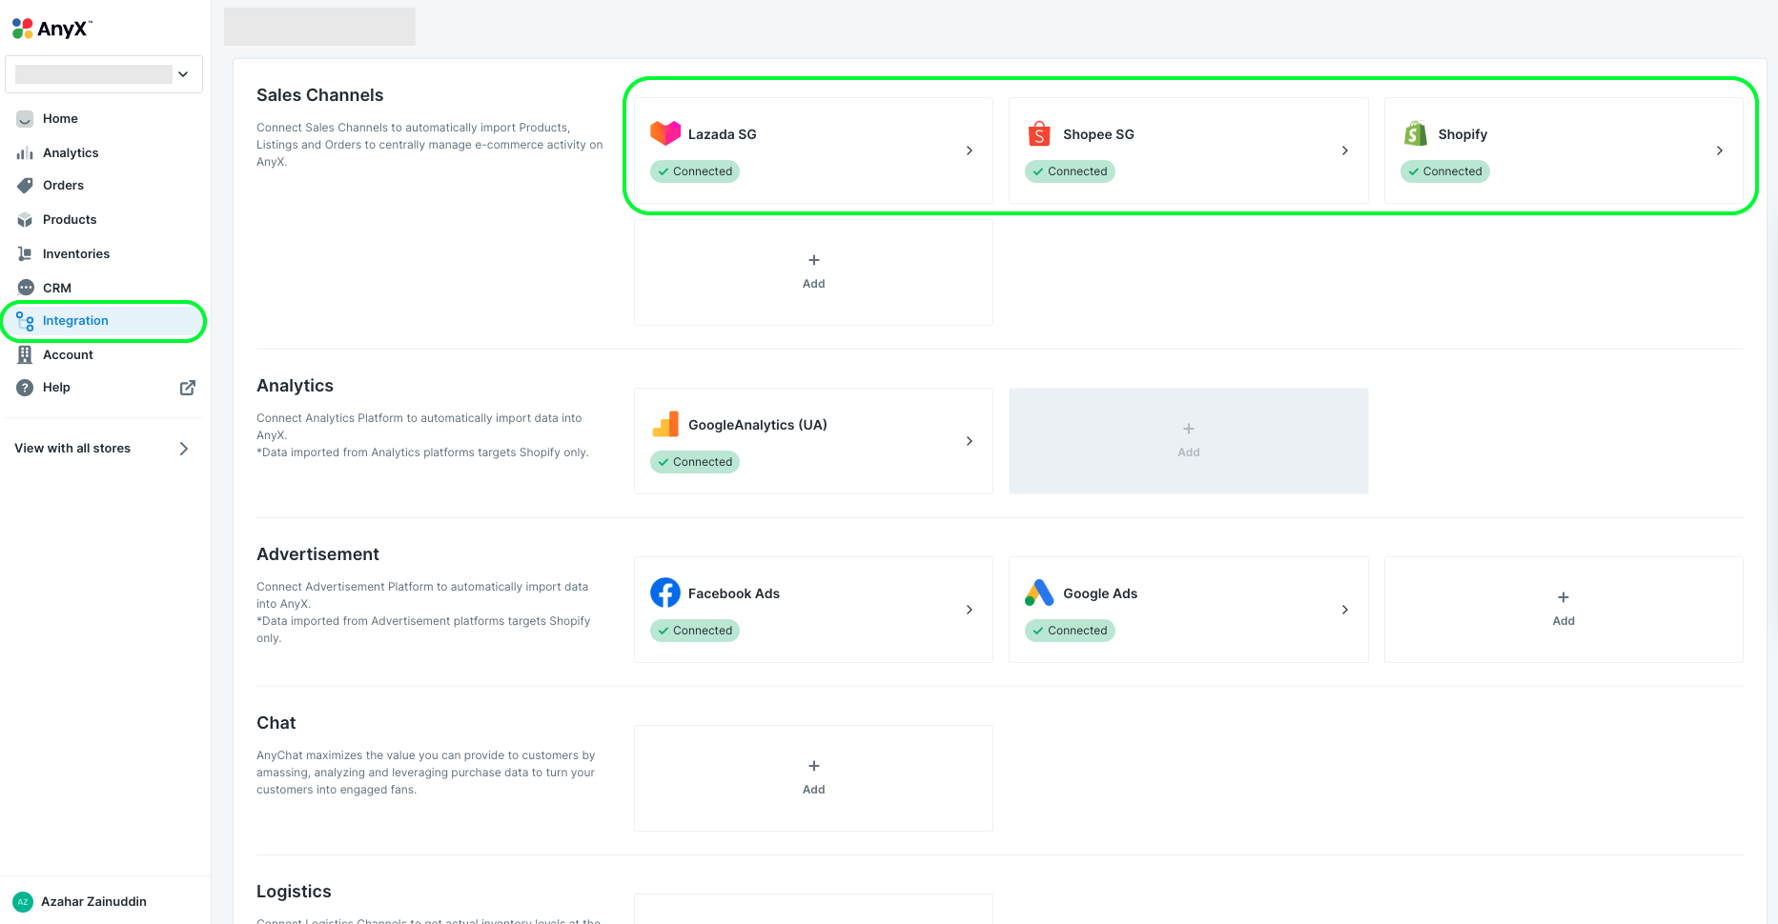Click the Google Ads logo
The height and width of the screenshot is (924, 1778).
click(1039, 593)
